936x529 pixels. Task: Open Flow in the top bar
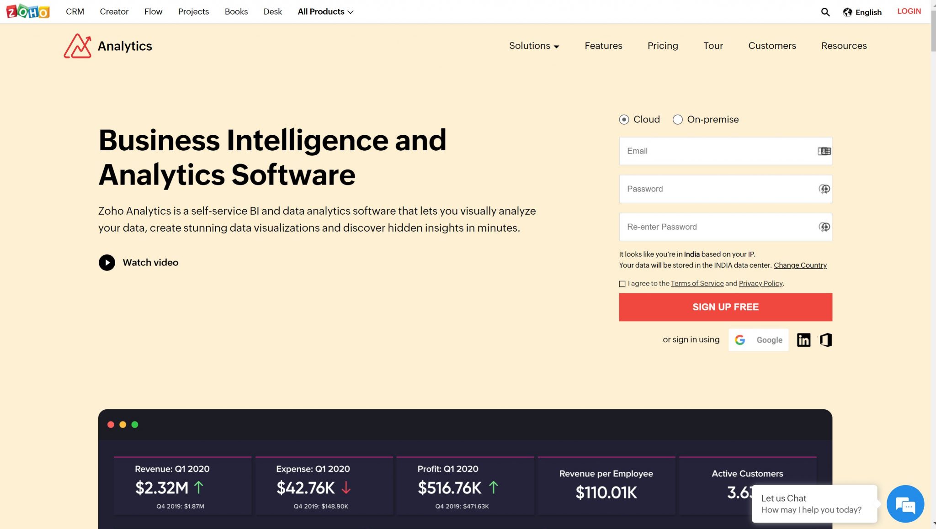(154, 11)
